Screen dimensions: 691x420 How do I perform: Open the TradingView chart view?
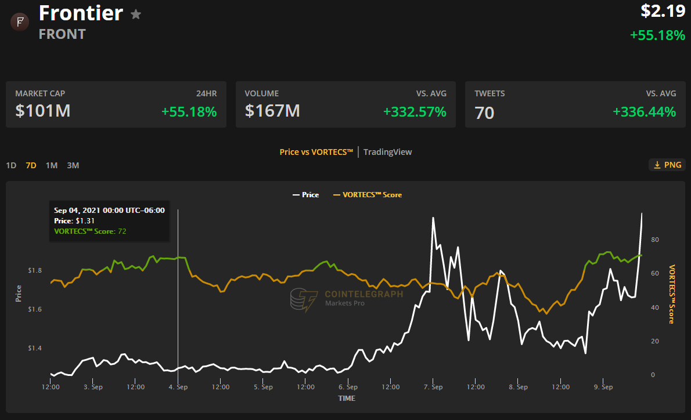[387, 152]
